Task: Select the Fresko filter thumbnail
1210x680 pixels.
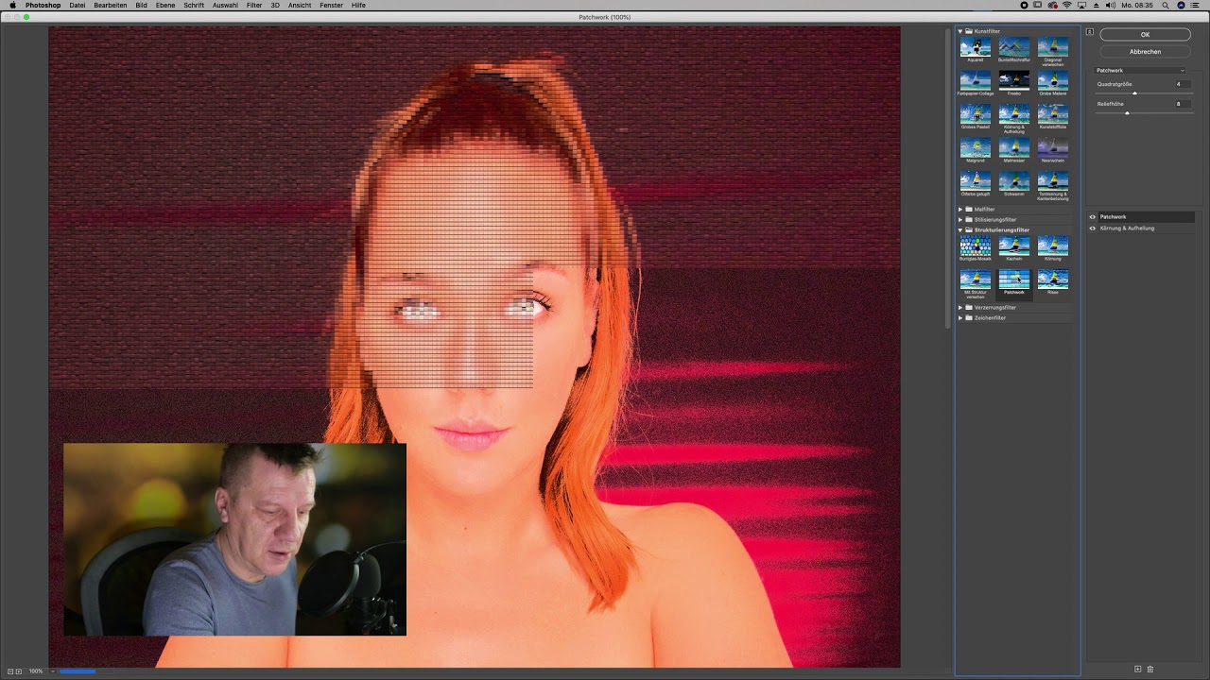Action: pos(1014,80)
